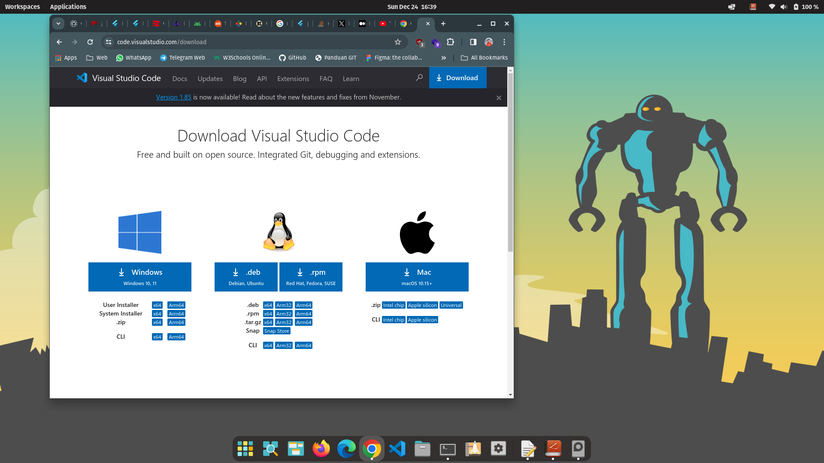Select Linux CLI Arm64 download
The width and height of the screenshot is (824, 463).
(x=303, y=346)
